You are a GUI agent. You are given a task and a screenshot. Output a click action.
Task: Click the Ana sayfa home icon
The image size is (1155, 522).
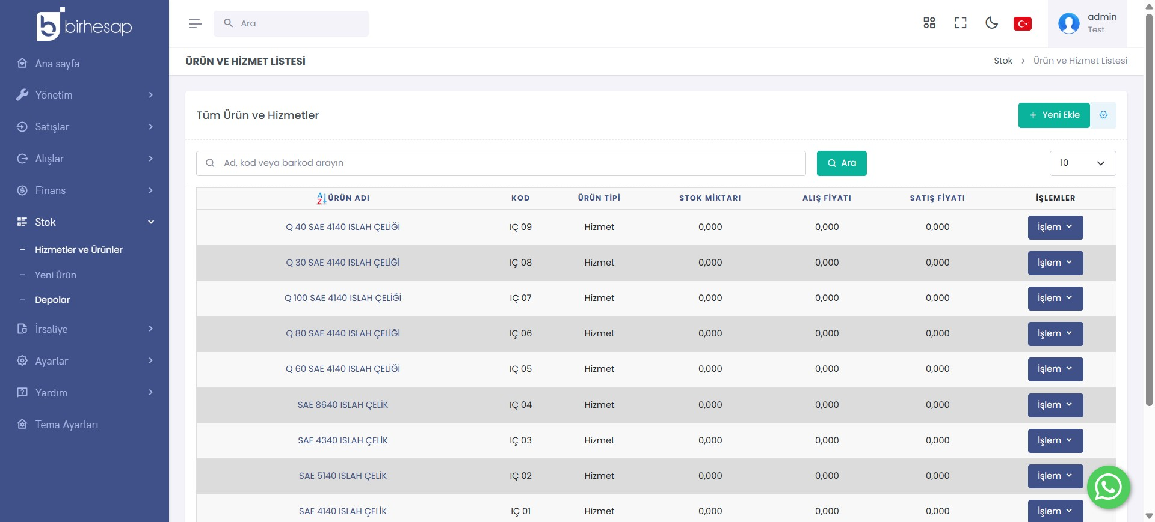tap(22, 63)
